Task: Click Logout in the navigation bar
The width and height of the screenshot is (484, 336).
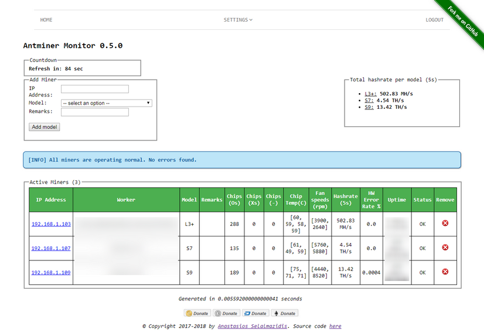Action: (434, 20)
